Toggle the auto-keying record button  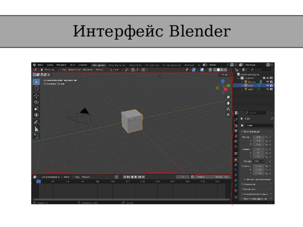[116, 177]
